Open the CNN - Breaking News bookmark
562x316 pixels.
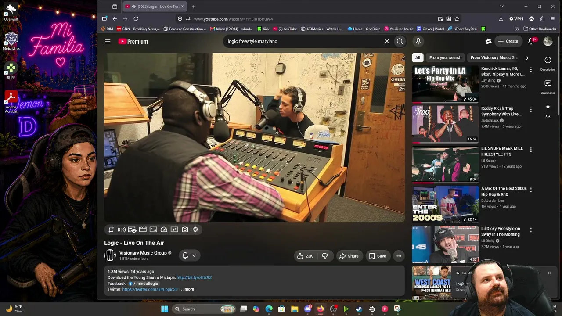pyautogui.click(x=138, y=29)
